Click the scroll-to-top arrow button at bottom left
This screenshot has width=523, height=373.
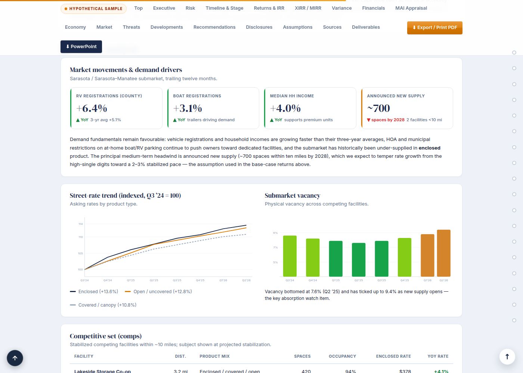15,358
